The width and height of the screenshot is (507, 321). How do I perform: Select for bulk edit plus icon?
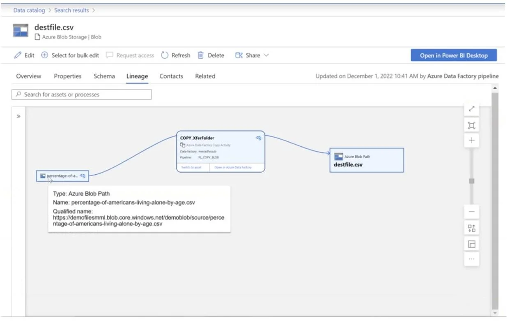click(45, 55)
